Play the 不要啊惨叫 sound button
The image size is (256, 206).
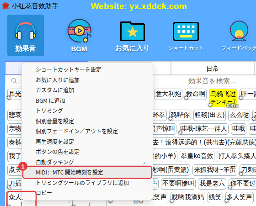[178, 184]
